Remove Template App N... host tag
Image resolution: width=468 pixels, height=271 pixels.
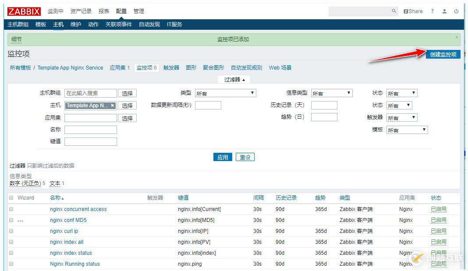112,105
